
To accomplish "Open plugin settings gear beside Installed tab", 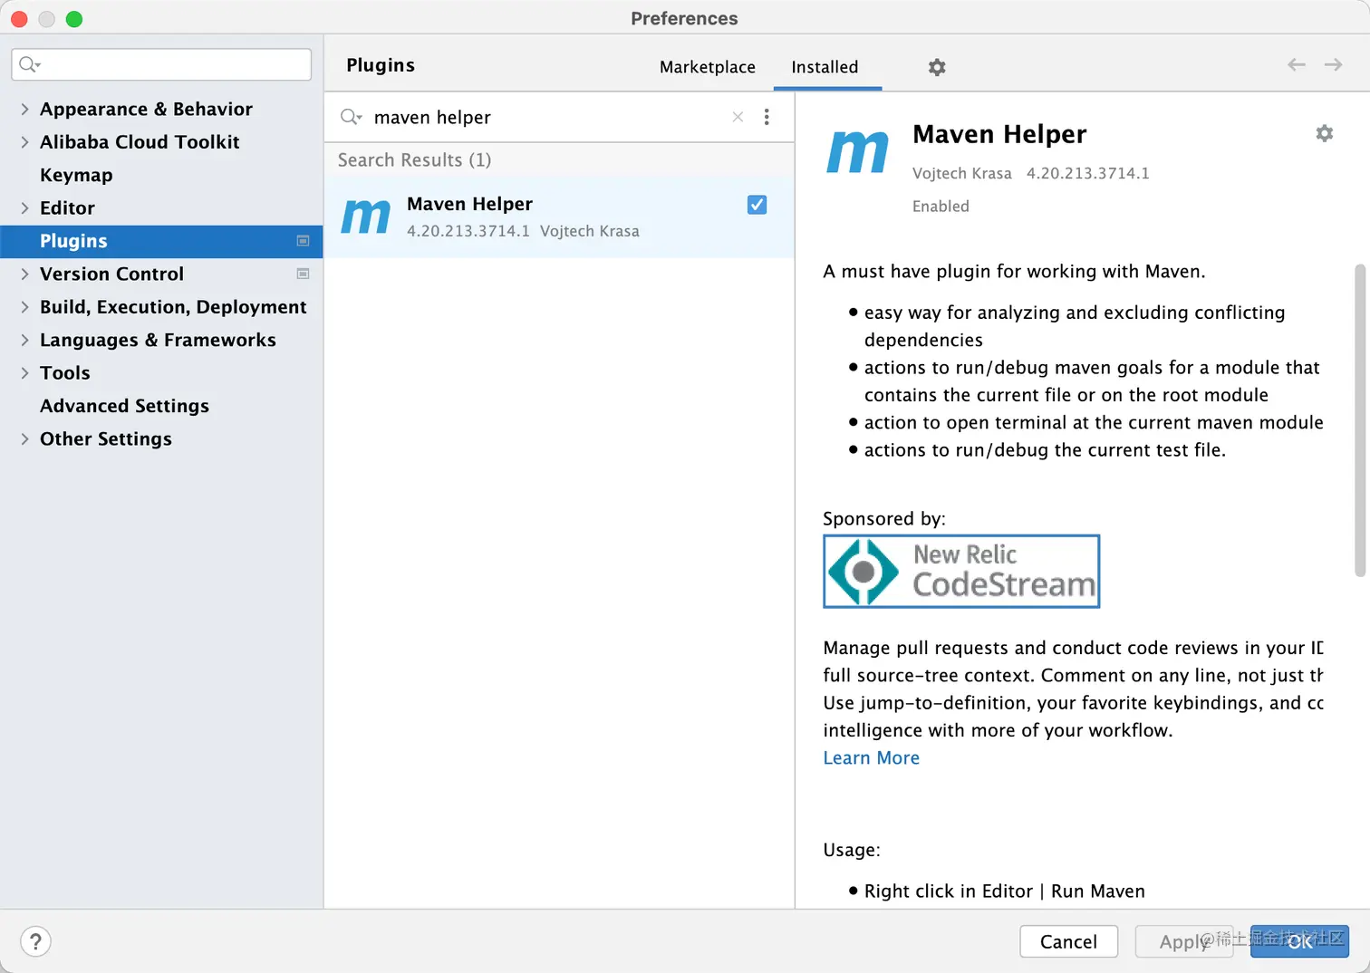I will [x=937, y=67].
